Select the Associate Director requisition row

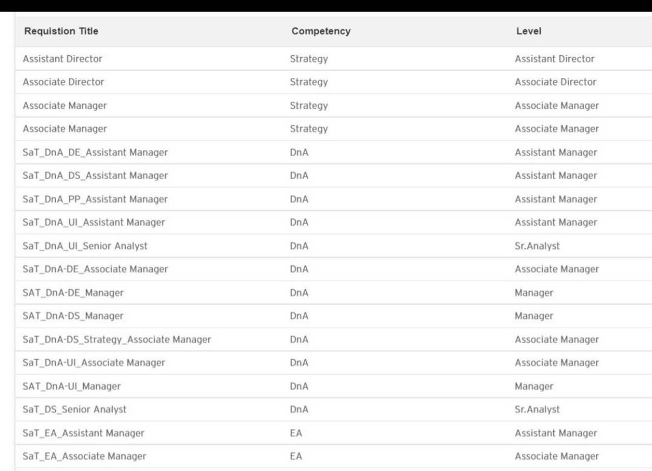[x=63, y=82]
